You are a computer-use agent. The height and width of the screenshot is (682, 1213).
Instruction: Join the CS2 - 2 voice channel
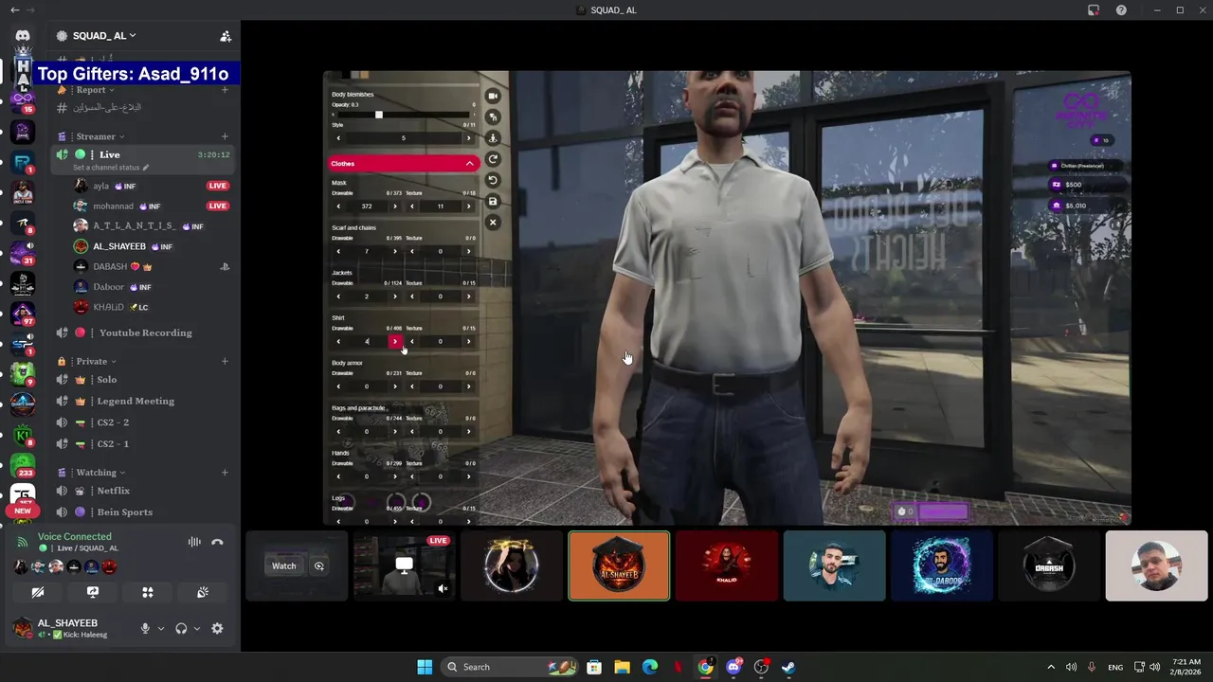pos(142,422)
